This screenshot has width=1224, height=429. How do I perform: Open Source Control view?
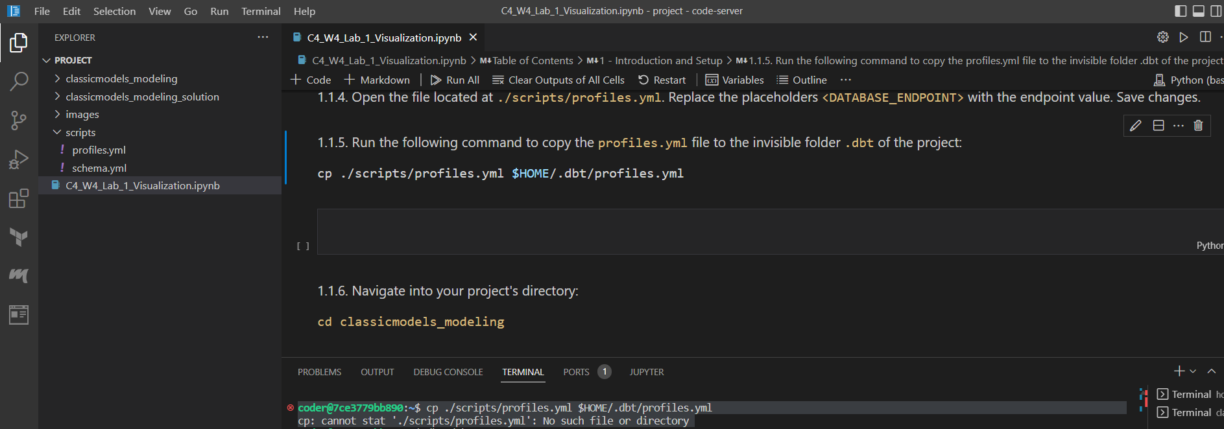pos(19,121)
